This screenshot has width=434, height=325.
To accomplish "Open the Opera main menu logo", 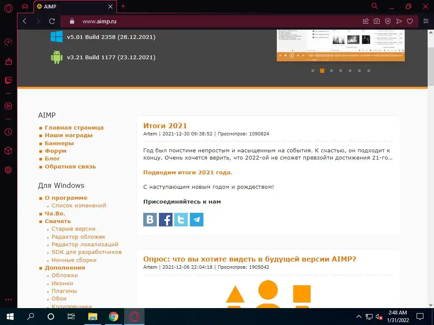I will (x=8, y=8).
